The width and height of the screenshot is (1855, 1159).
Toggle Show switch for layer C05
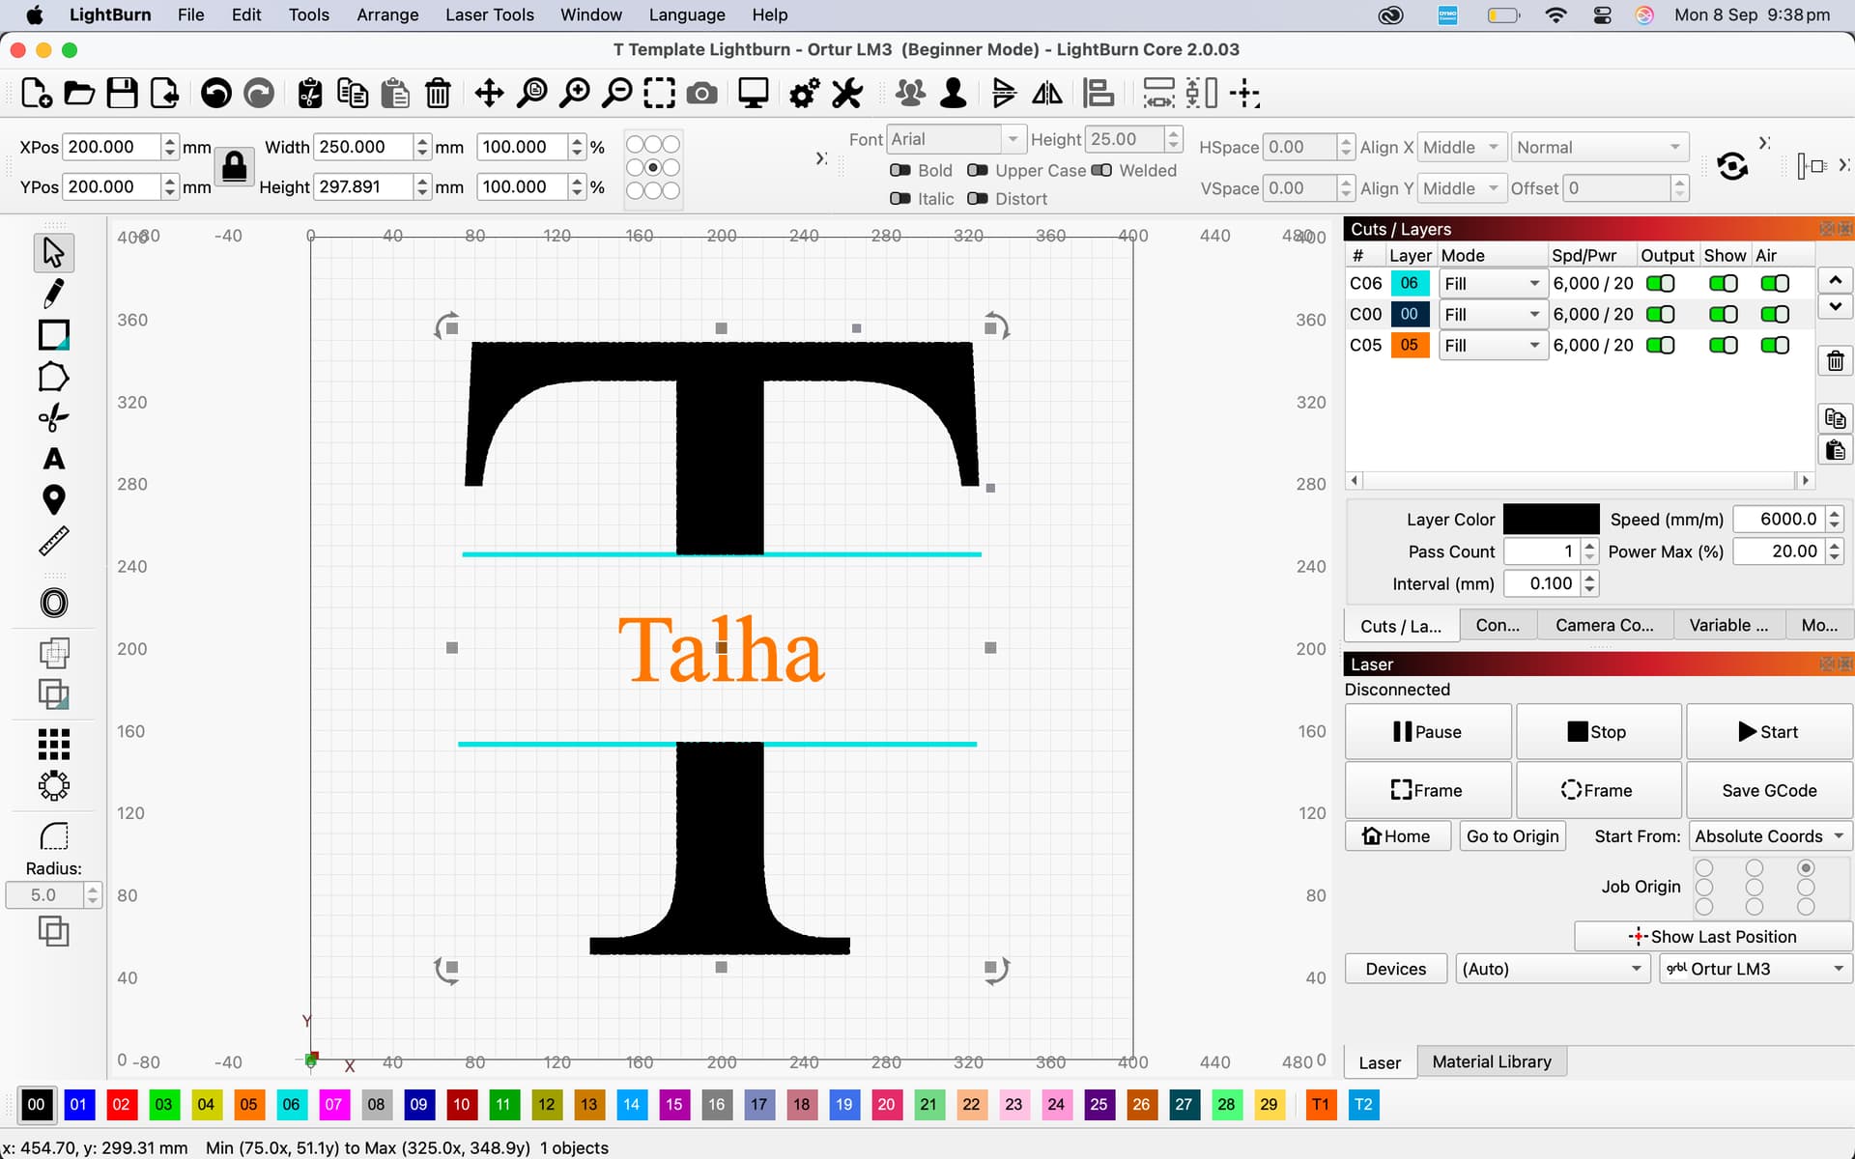[x=1723, y=345]
